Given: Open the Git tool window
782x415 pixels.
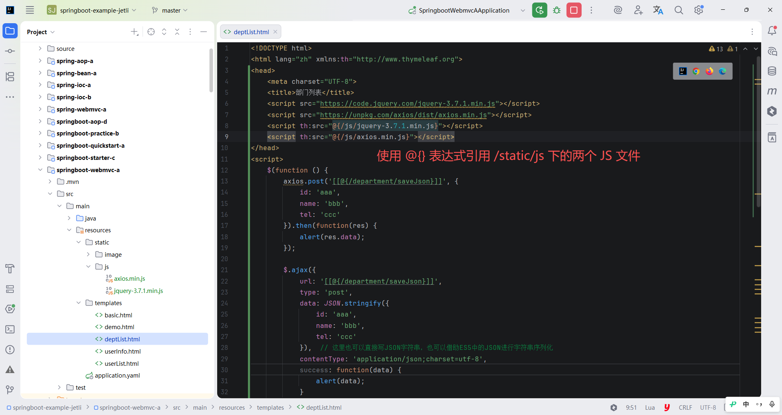Looking at the screenshot, I should 10,390.
